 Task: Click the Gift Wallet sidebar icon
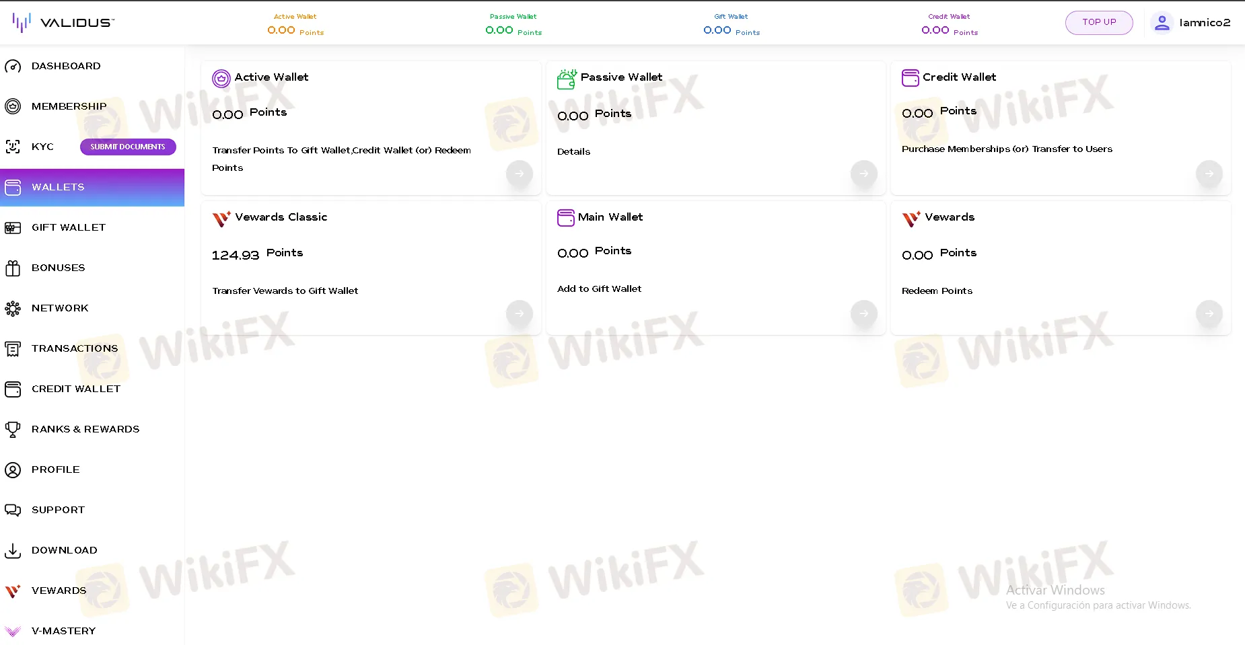13,227
